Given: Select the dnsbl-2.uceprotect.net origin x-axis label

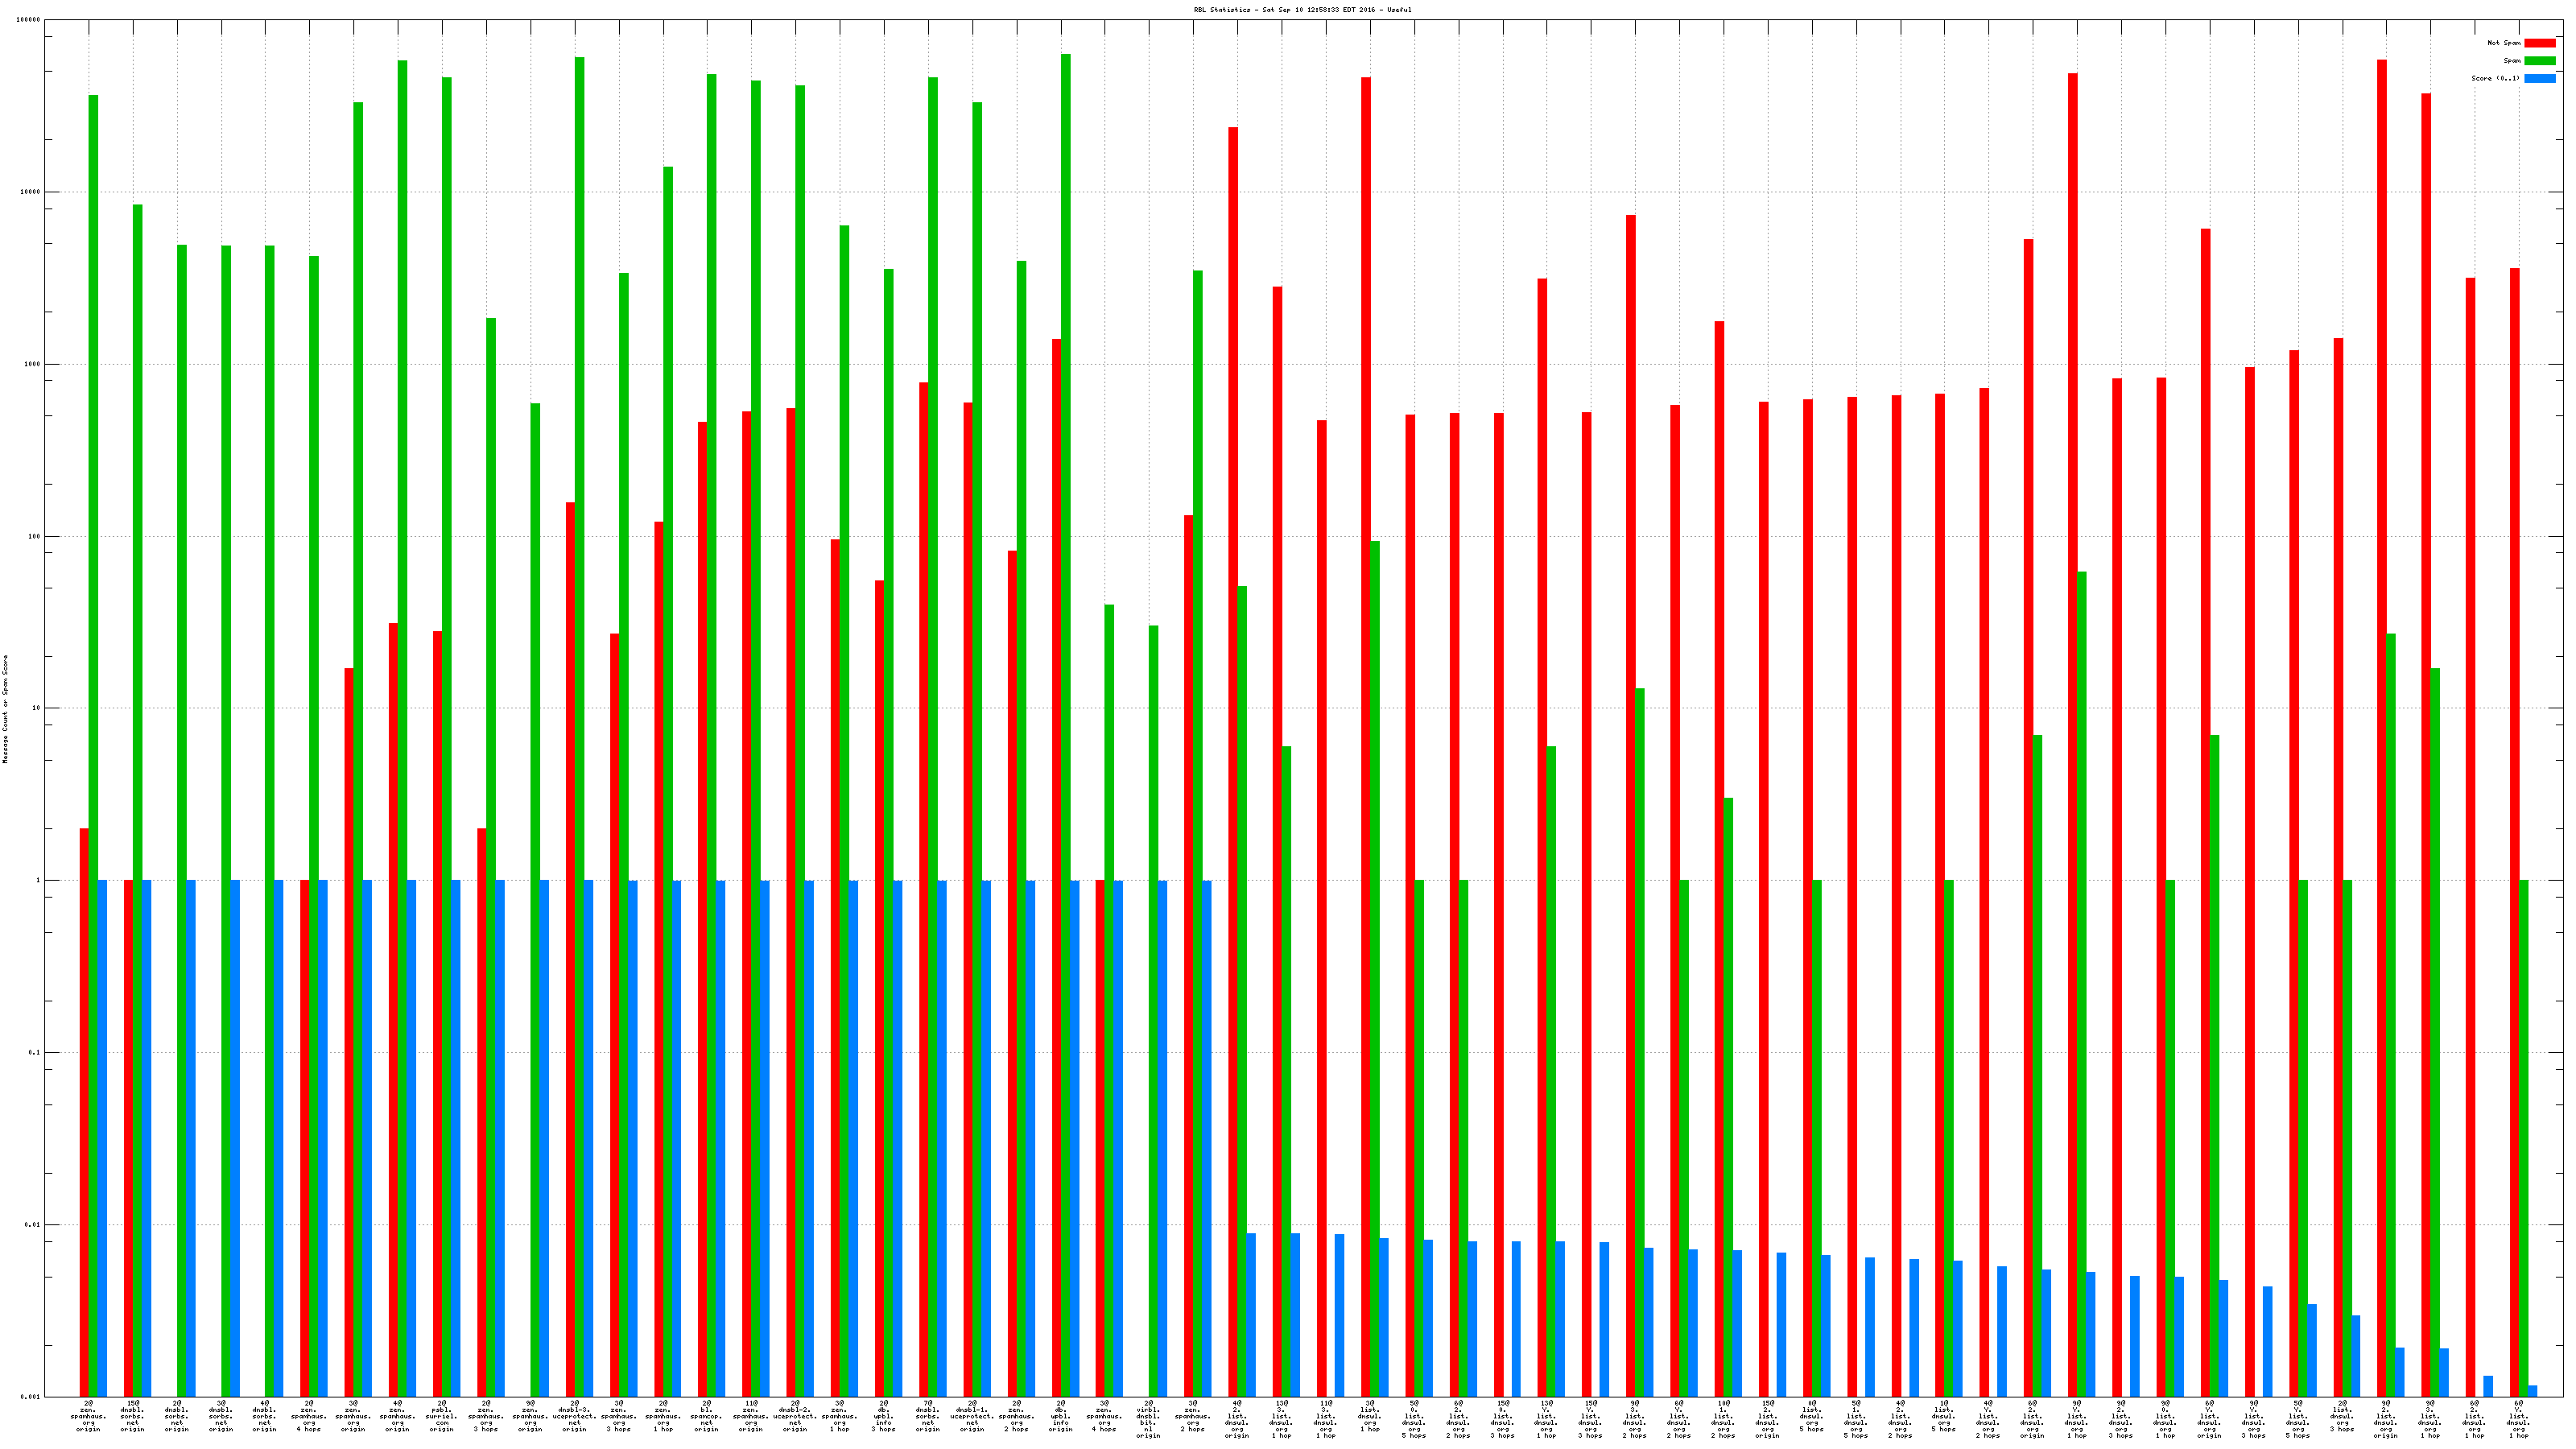Looking at the screenshot, I should (795, 1416).
